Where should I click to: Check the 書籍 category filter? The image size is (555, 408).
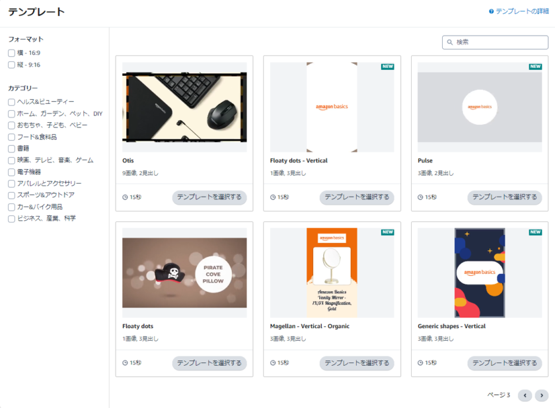[11, 149]
